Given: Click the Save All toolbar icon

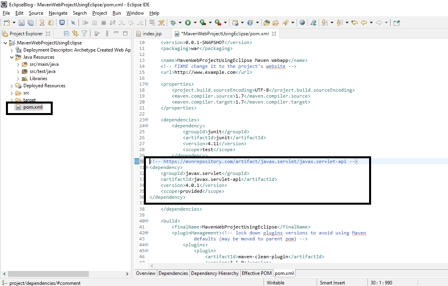Looking at the screenshot, I should pyautogui.click(x=31, y=23).
